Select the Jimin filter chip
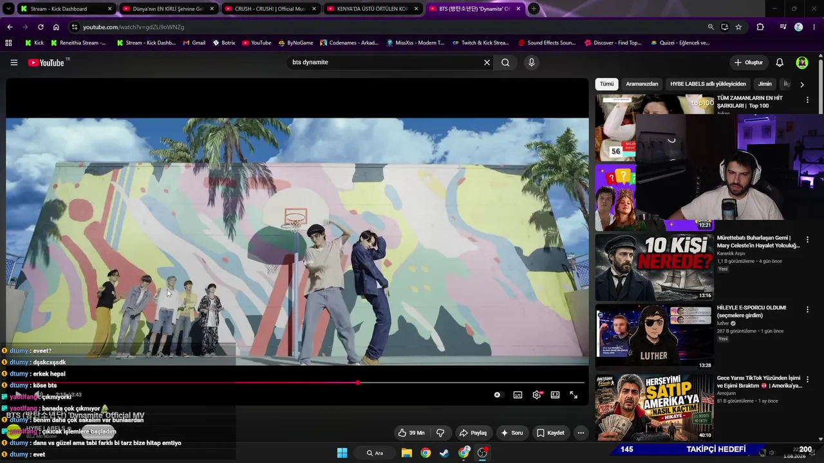Image resolution: width=824 pixels, height=463 pixels. click(x=765, y=84)
